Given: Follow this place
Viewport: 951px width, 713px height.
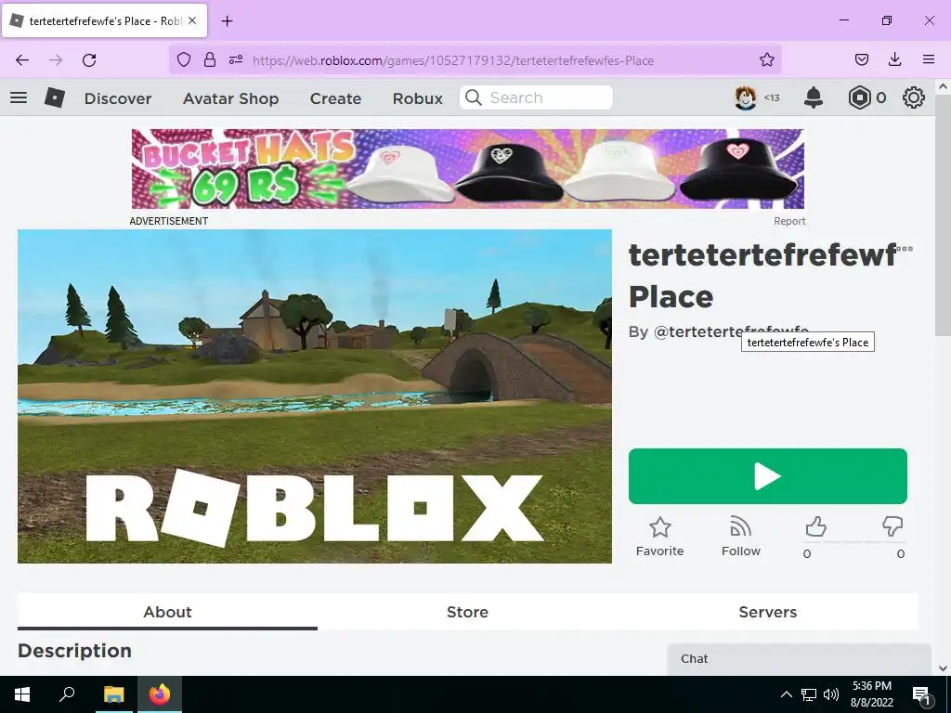Looking at the screenshot, I should click(x=740, y=536).
